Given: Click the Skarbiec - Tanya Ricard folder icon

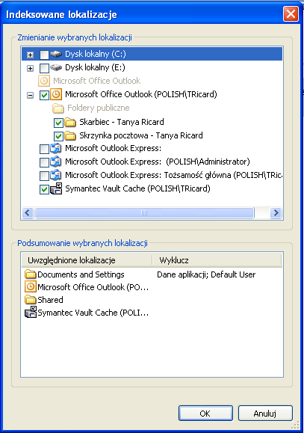Looking at the screenshot, I should [70, 122].
